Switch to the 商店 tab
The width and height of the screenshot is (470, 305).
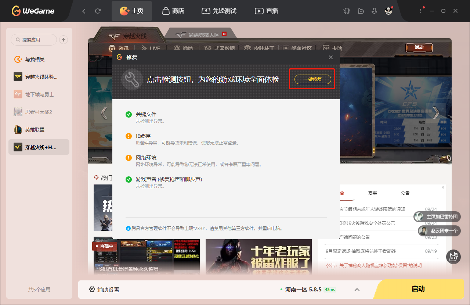(x=173, y=11)
